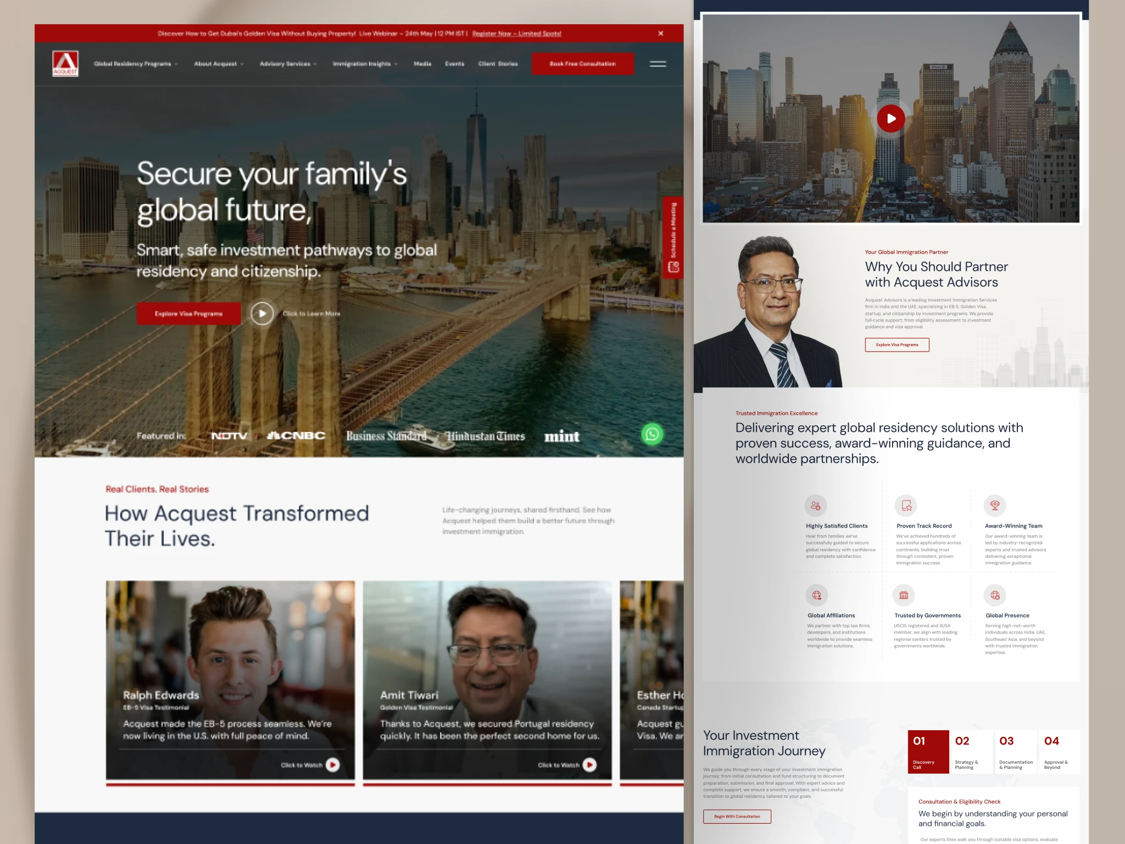Click the Acquest logo in header
This screenshot has width=1125, height=844.
point(65,64)
